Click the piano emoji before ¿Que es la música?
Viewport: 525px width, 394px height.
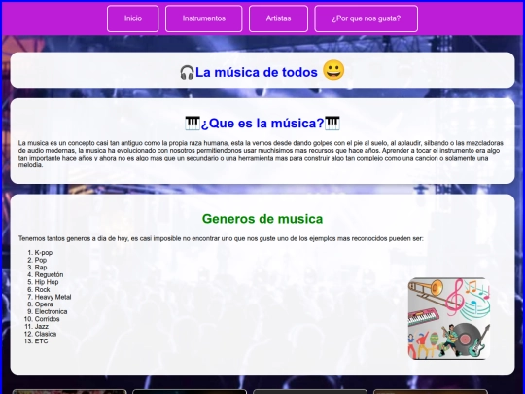[x=192, y=123]
